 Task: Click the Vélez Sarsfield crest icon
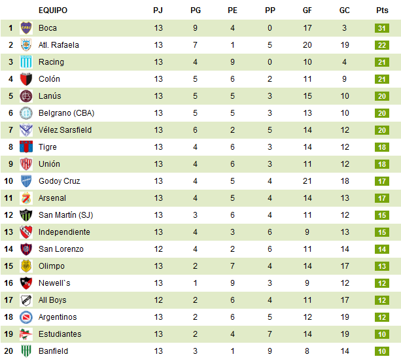(x=26, y=130)
